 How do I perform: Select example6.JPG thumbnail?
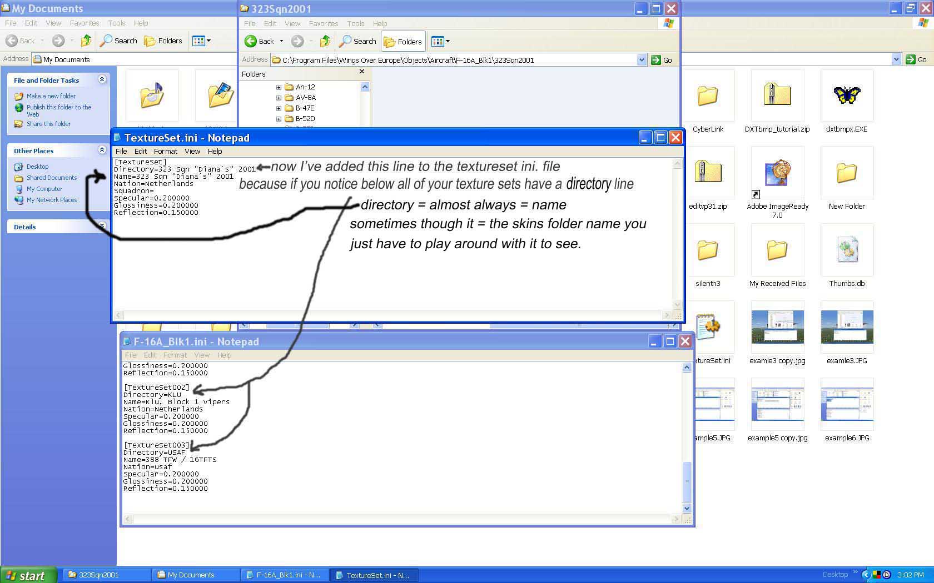click(x=847, y=405)
